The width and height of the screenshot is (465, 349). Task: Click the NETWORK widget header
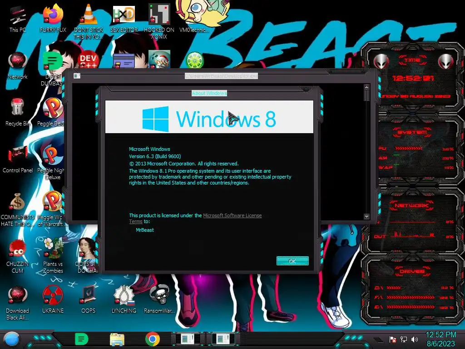click(x=411, y=205)
